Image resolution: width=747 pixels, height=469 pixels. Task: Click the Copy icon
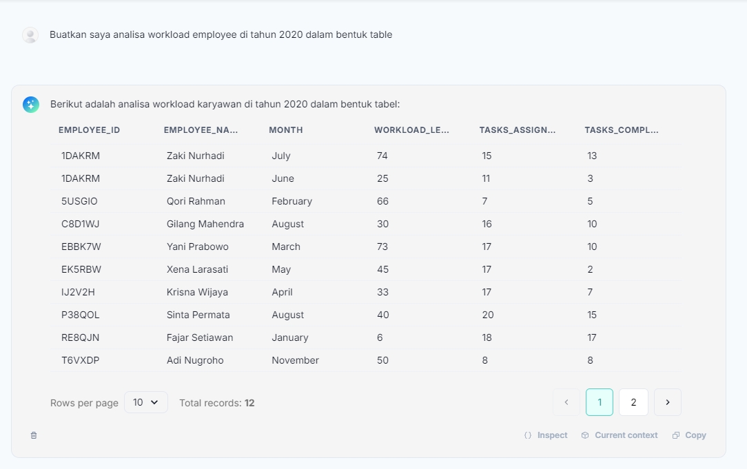tap(676, 435)
